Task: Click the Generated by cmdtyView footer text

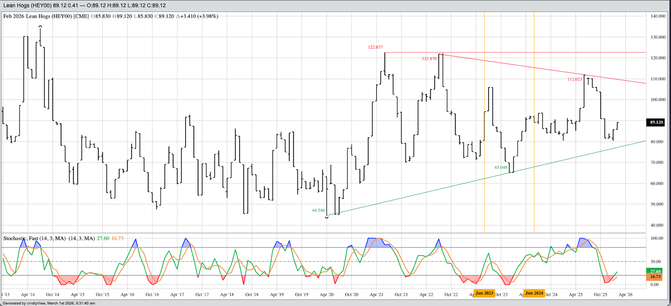Action: (49, 303)
